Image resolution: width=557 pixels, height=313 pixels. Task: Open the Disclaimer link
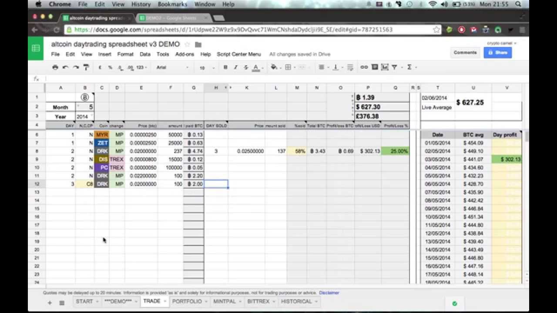329,293
